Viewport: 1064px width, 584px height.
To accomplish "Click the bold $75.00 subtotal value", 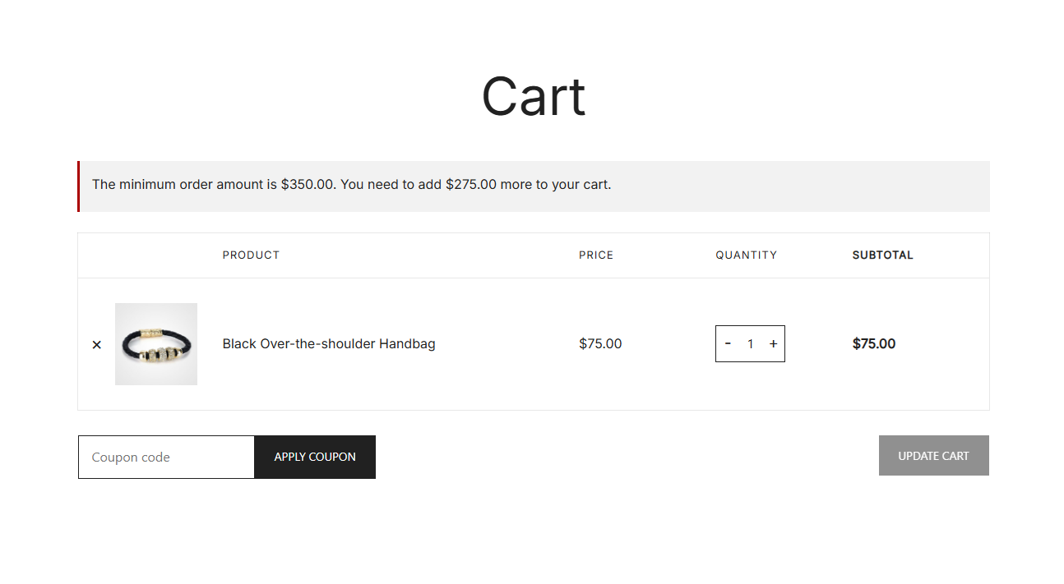I will pyautogui.click(x=874, y=344).
